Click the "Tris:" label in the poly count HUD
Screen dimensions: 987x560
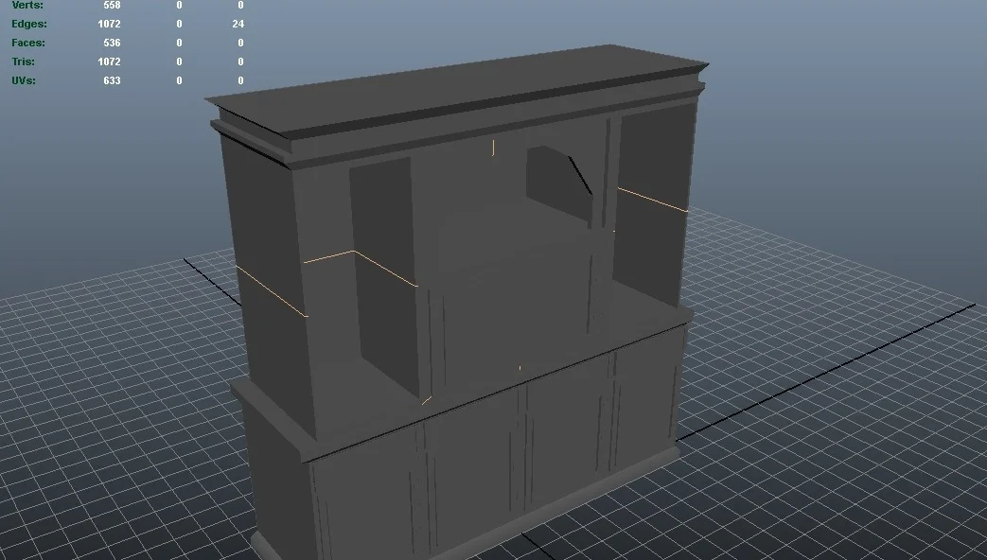(x=24, y=61)
